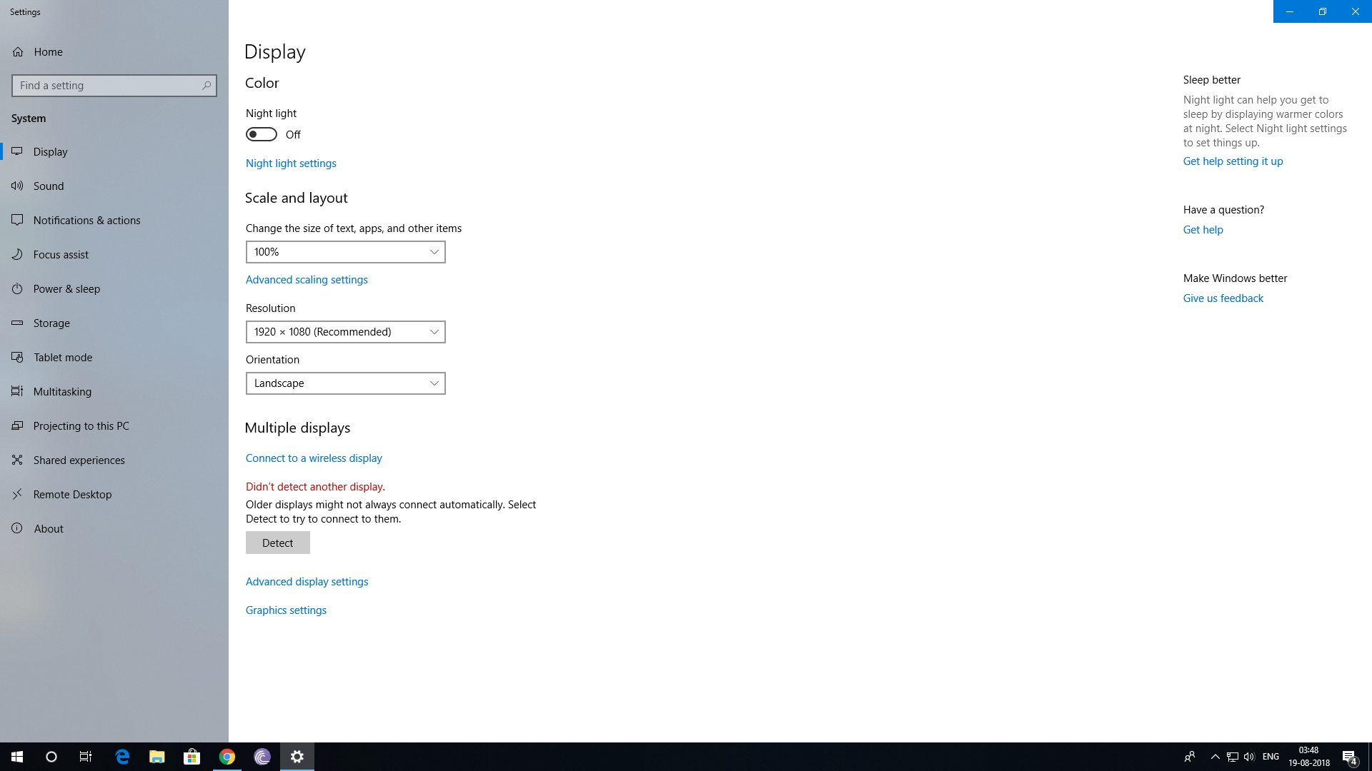Viewport: 1372px width, 771px height.
Task: Click the Storage drive icon
Action: pyautogui.click(x=17, y=323)
